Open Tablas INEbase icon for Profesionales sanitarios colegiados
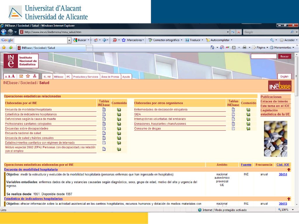Image resolution: width=299 pixels, height=224 pixels. pos(104,124)
